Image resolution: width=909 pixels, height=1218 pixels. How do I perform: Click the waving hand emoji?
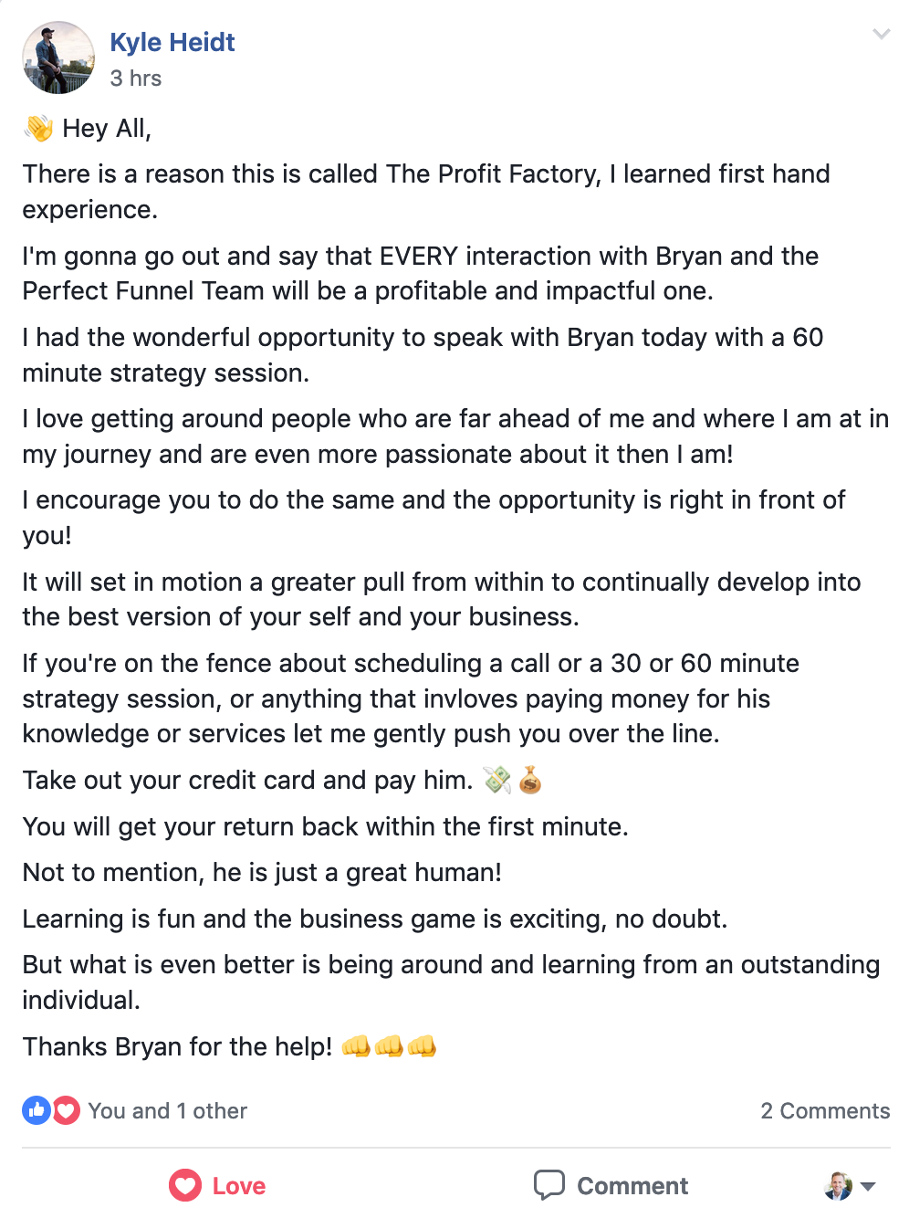coord(39,128)
